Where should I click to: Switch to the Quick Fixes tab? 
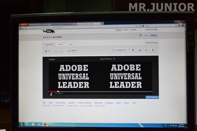tap(49, 44)
